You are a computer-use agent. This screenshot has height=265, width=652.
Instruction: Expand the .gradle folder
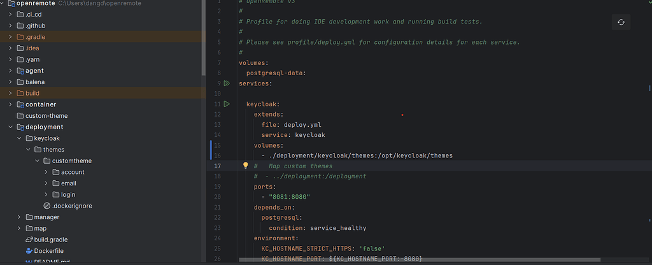[x=10, y=36]
